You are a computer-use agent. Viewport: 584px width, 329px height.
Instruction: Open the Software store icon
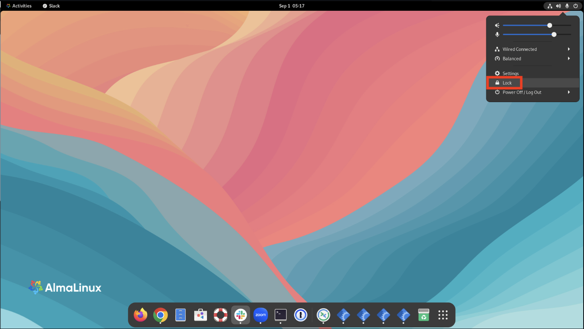(x=201, y=315)
